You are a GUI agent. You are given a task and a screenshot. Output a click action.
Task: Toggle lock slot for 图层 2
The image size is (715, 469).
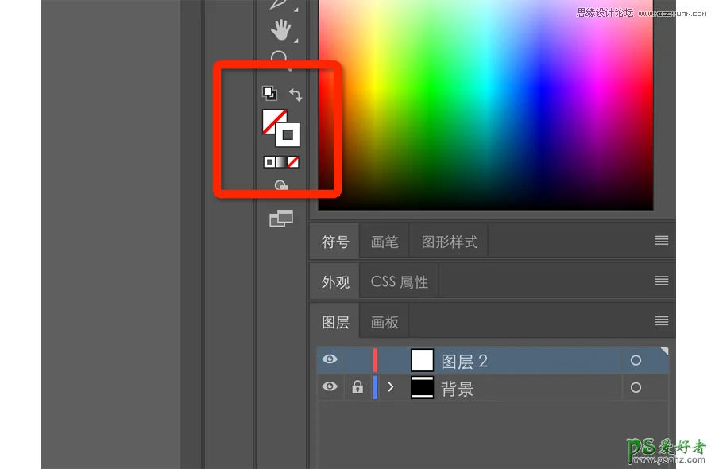(357, 360)
